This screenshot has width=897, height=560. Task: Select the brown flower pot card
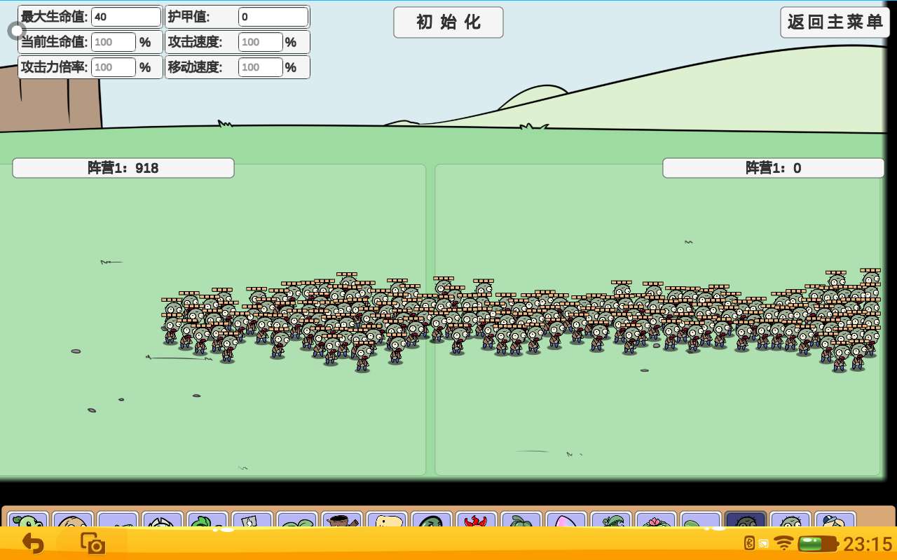tap(341, 521)
